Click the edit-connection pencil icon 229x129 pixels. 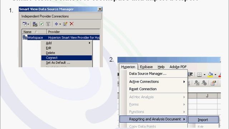tap(65, 24)
